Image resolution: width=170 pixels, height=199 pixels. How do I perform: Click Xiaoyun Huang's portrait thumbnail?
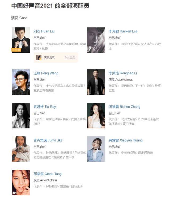click(96, 149)
